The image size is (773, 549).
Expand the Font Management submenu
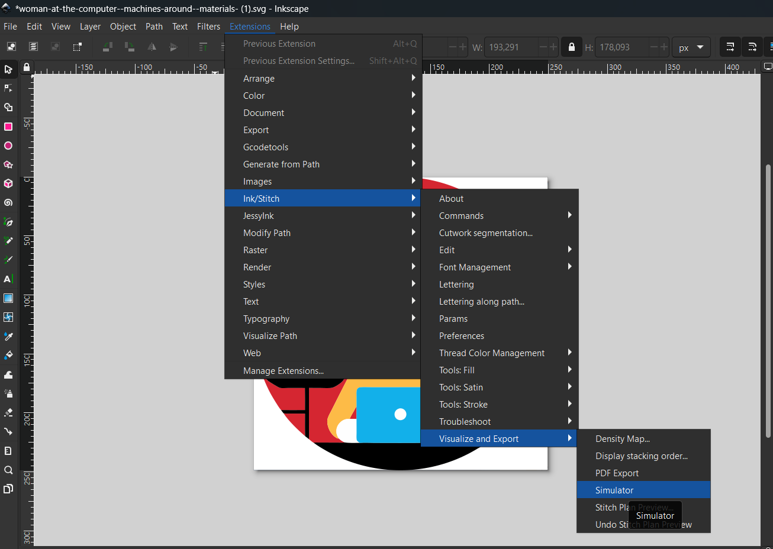click(x=499, y=267)
